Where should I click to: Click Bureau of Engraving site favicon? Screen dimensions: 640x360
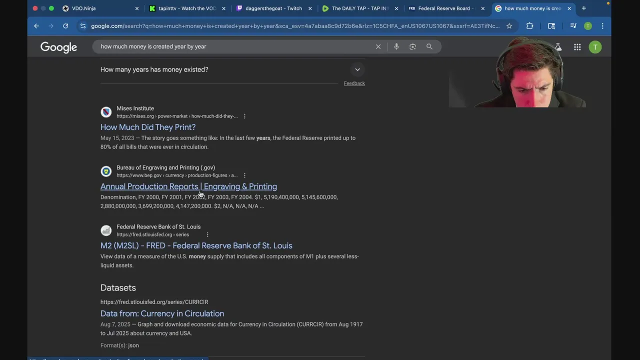pyautogui.click(x=106, y=171)
